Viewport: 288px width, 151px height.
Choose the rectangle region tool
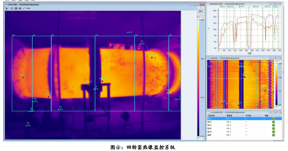(15, 8)
